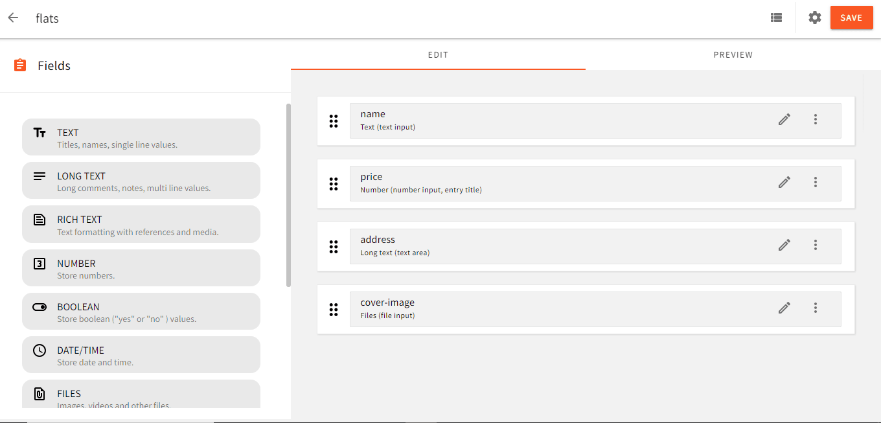
Task: Choose the NUMBER field type
Action: click(x=141, y=268)
